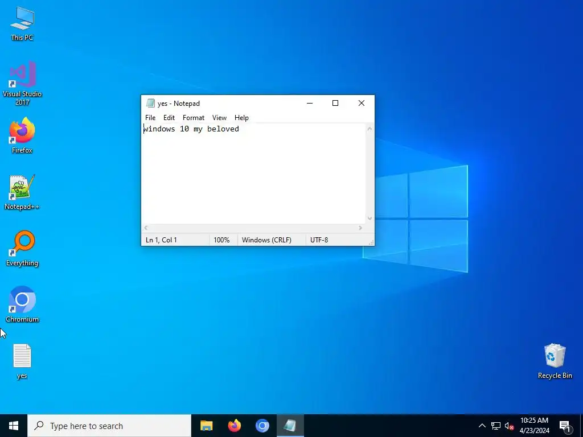Screen dimensions: 583x437
Task: Open Notepad's Help menu
Action: point(241,117)
